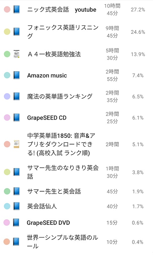Select the Amazon music entry title

click(x=47, y=75)
